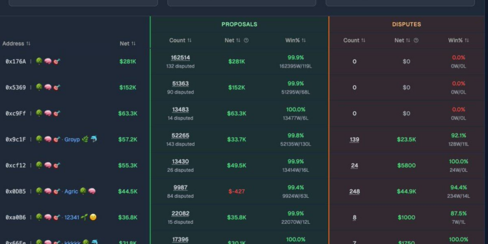Sort by Proposals Win%
488x244 pixels.
tap(295, 40)
